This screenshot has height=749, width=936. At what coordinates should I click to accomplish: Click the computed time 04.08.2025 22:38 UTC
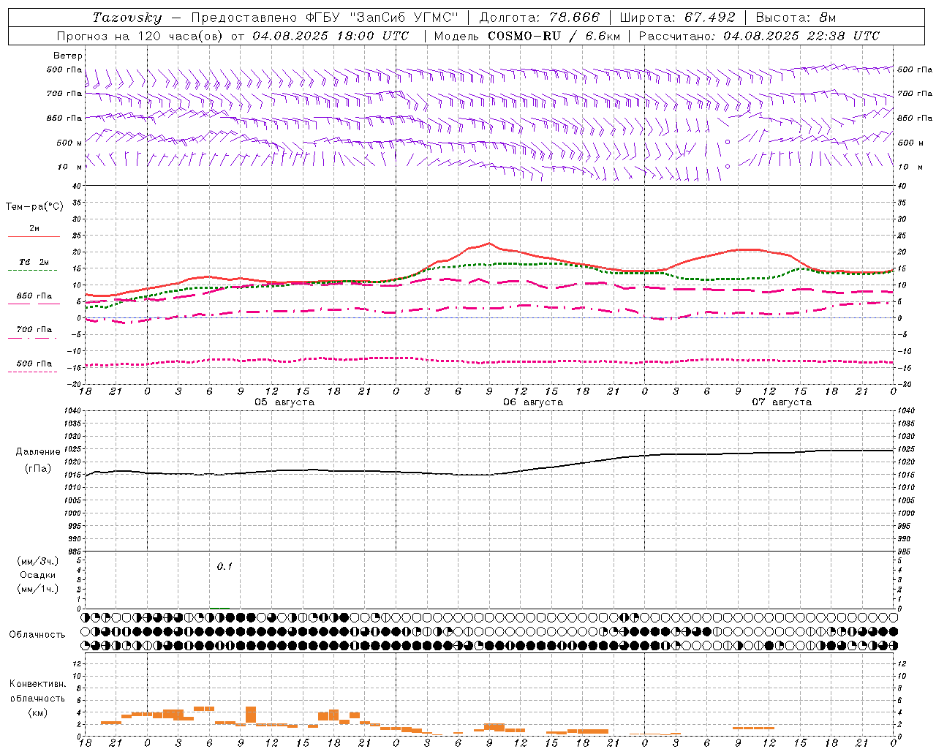click(x=801, y=35)
